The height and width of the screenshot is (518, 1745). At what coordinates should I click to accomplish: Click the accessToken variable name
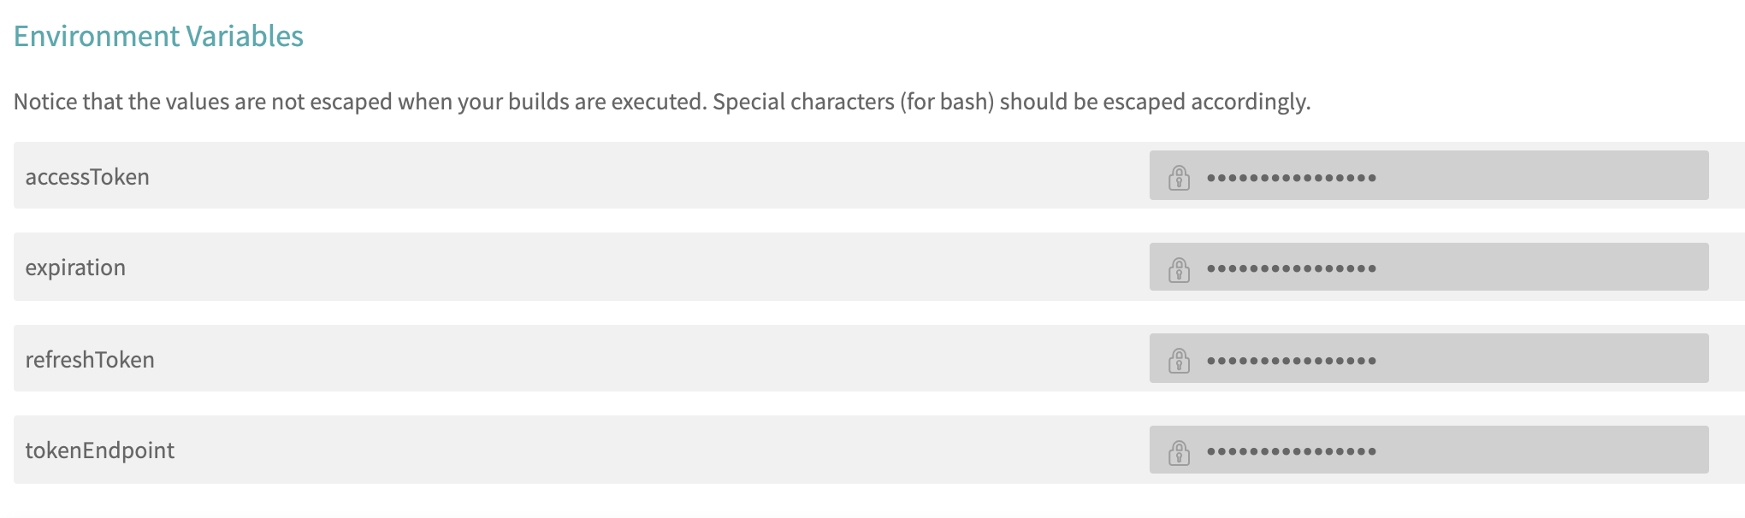click(87, 177)
